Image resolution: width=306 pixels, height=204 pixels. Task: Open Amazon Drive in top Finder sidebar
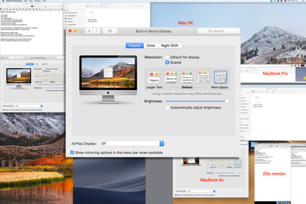[x=71, y=13]
